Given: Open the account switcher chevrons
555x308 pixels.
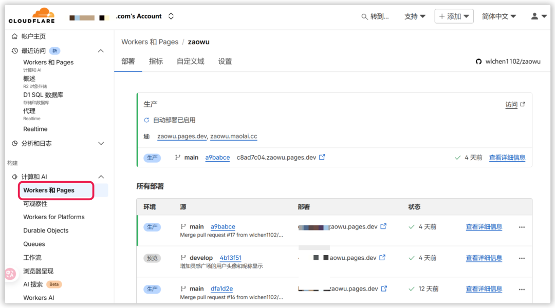Looking at the screenshot, I should pyautogui.click(x=171, y=16).
